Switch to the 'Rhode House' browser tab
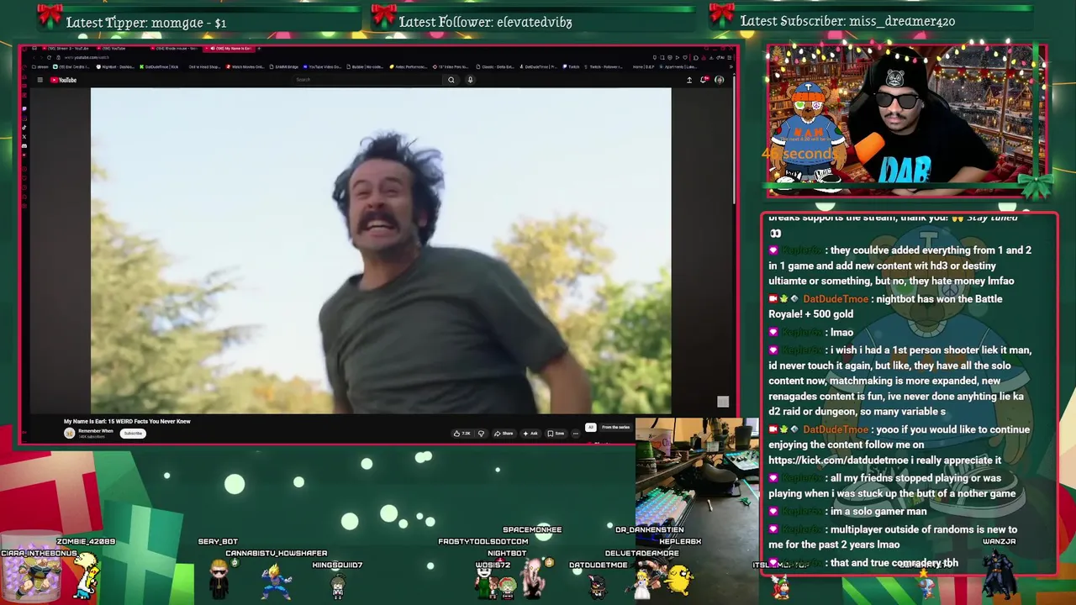Viewport: 1076px width, 605px height. pyautogui.click(x=175, y=48)
